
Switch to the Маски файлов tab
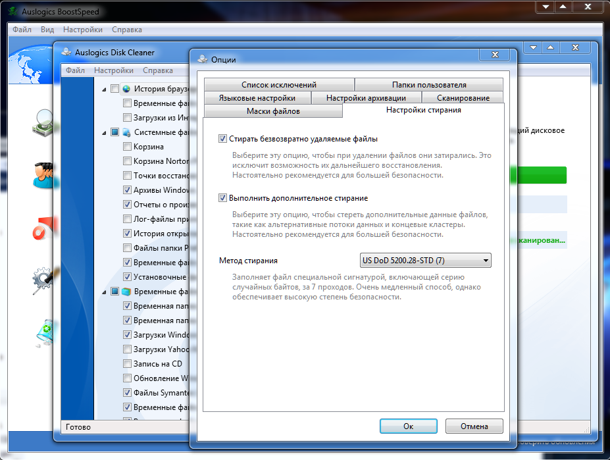[273, 111]
